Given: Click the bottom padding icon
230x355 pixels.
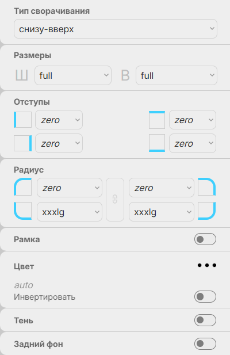Looking at the screenshot, I should pyautogui.click(x=157, y=143).
